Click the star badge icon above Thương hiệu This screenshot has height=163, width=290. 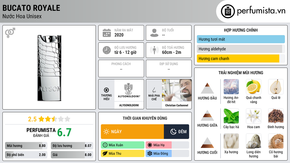click(106, 90)
